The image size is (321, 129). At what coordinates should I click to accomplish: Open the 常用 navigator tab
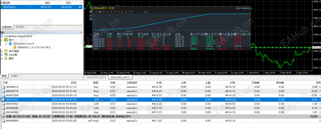click(x=4, y=76)
